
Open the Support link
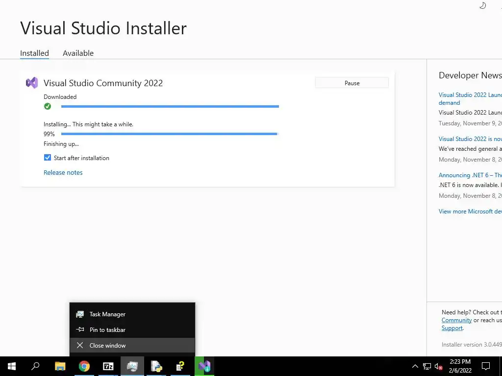coord(452,328)
